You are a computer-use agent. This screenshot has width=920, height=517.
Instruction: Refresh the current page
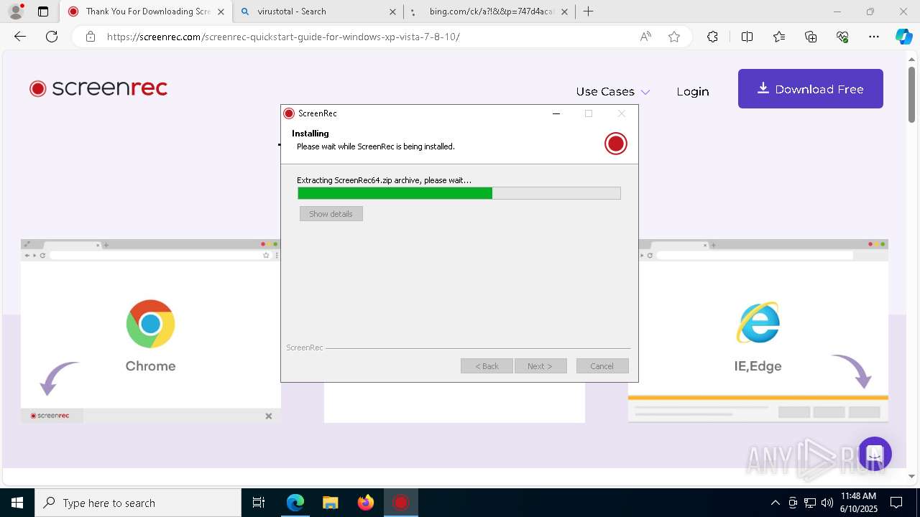coord(52,37)
